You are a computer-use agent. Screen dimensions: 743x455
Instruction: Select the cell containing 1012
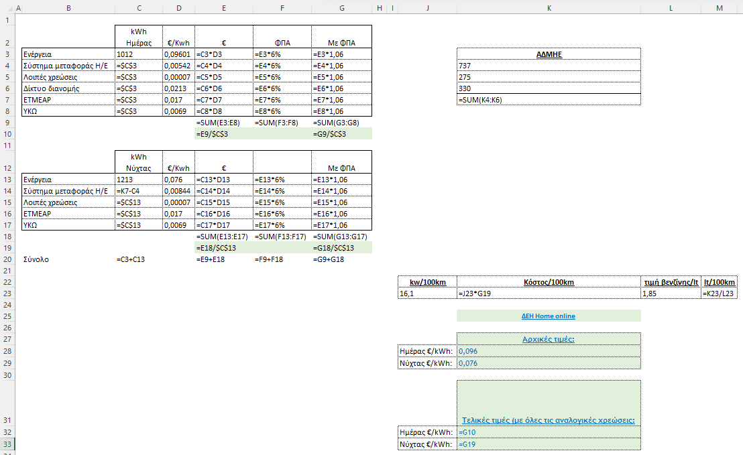pos(139,54)
